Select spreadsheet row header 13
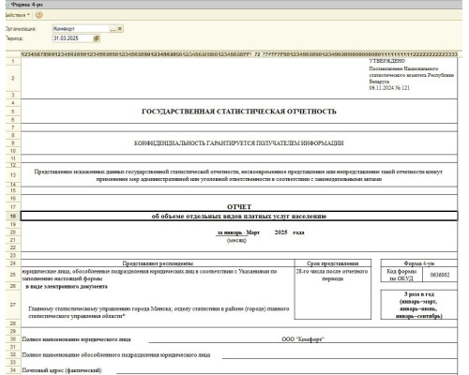 (x=13, y=175)
